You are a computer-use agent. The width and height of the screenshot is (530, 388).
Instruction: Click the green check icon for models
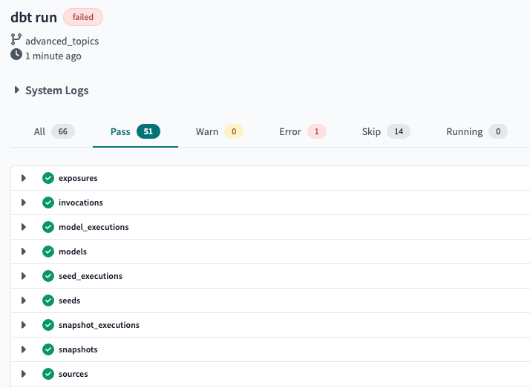[48, 251]
